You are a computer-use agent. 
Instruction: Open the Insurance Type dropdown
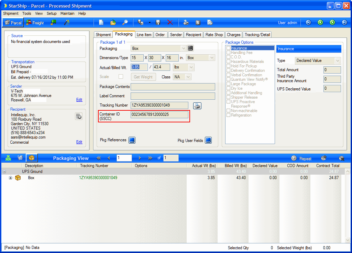tap(338, 60)
